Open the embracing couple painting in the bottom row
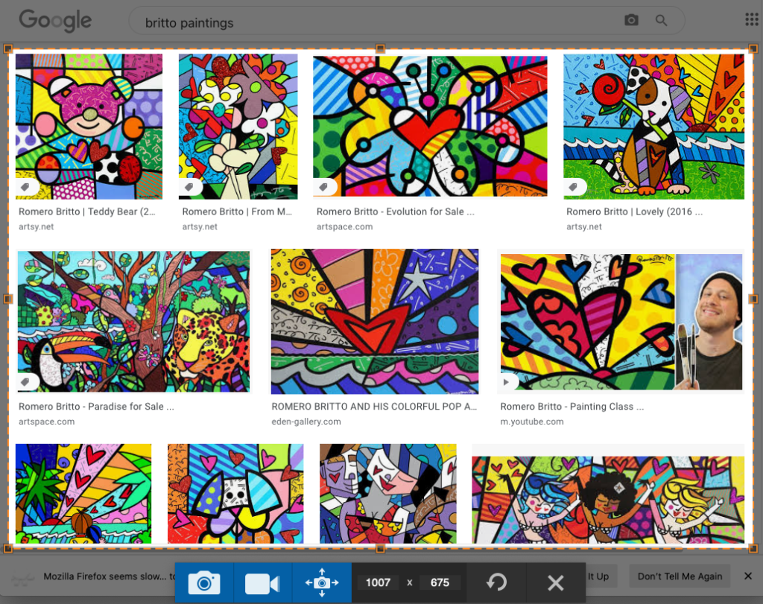Viewport: 763px width, 604px height. [x=387, y=494]
